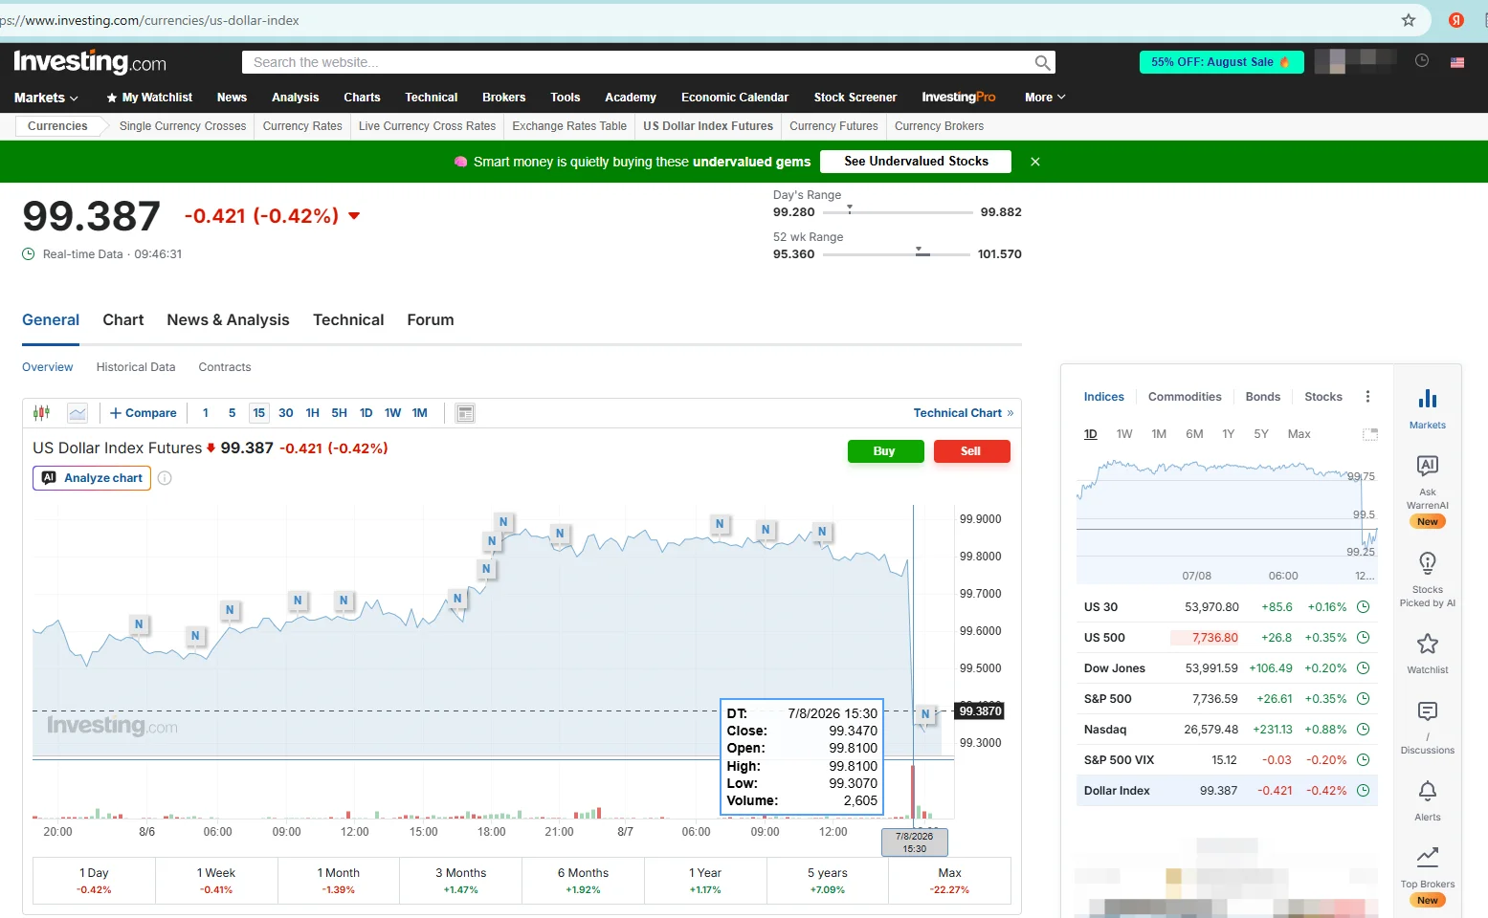1488x918 pixels.
Task: Select the 1H chart interval
Action: pos(313,413)
